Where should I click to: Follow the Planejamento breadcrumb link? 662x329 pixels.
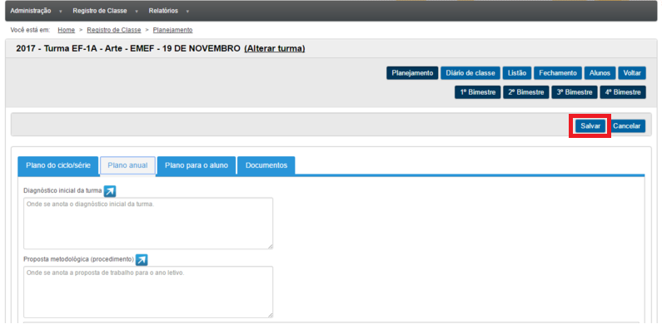coord(172,30)
